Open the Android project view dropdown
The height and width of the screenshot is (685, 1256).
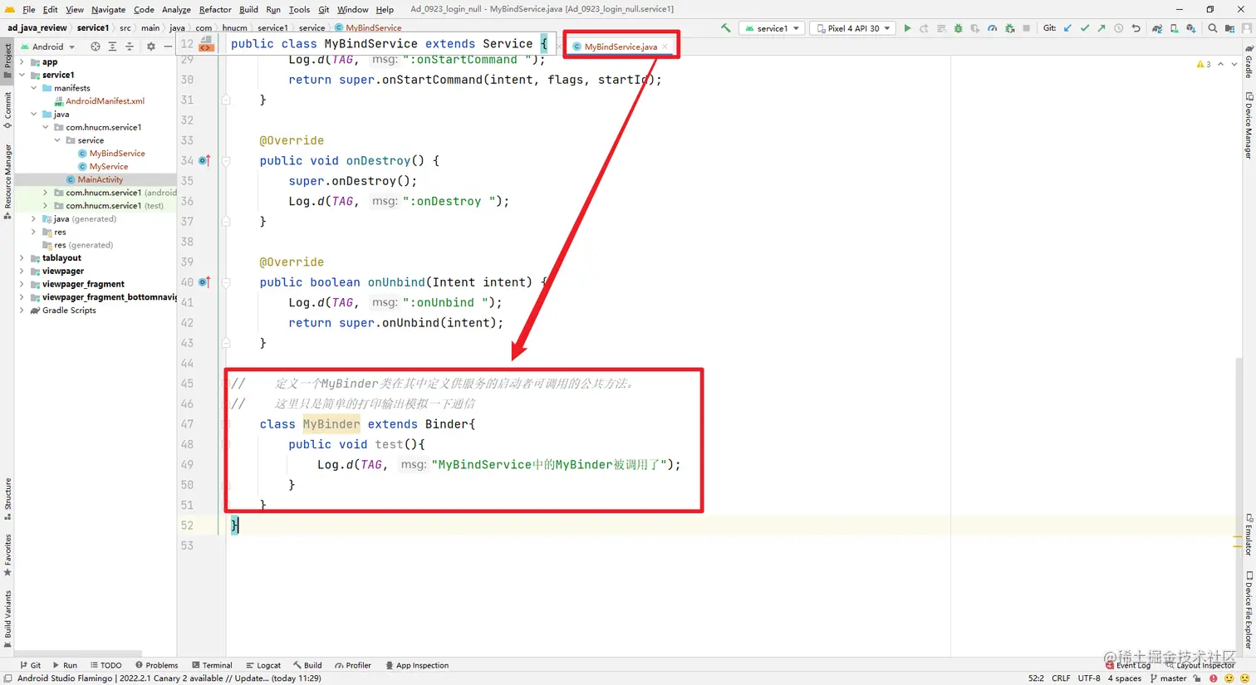click(x=48, y=46)
